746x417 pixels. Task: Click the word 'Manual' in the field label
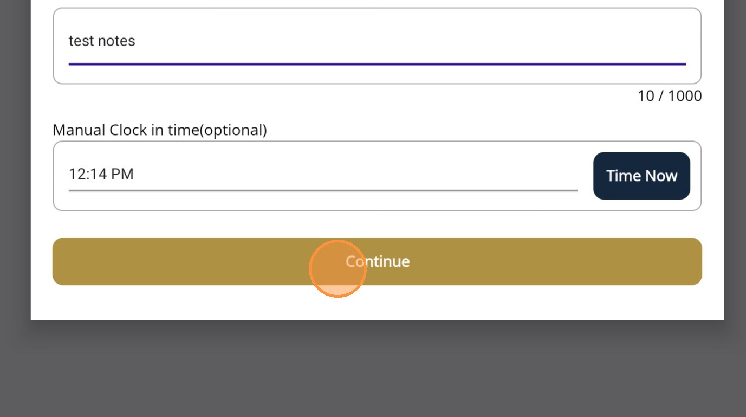(x=79, y=130)
